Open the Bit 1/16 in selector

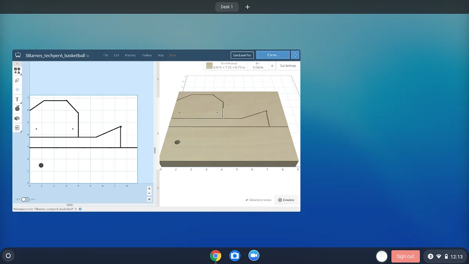tap(258, 66)
